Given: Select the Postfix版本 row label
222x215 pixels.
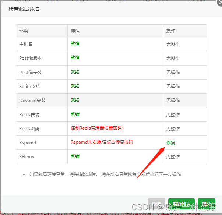Looking at the screenshot, I should click(31, 58).
